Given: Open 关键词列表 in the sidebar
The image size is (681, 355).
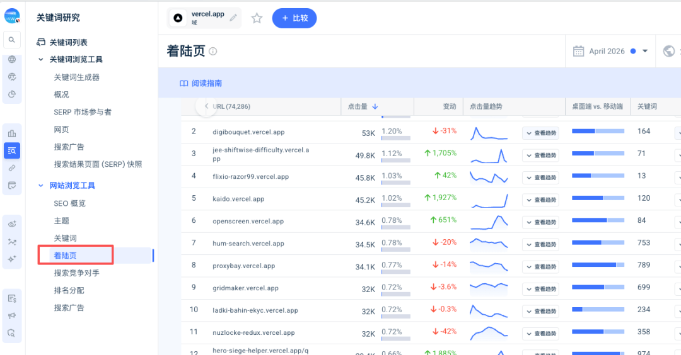Looking at the screenshot, I should coord(68,42).
